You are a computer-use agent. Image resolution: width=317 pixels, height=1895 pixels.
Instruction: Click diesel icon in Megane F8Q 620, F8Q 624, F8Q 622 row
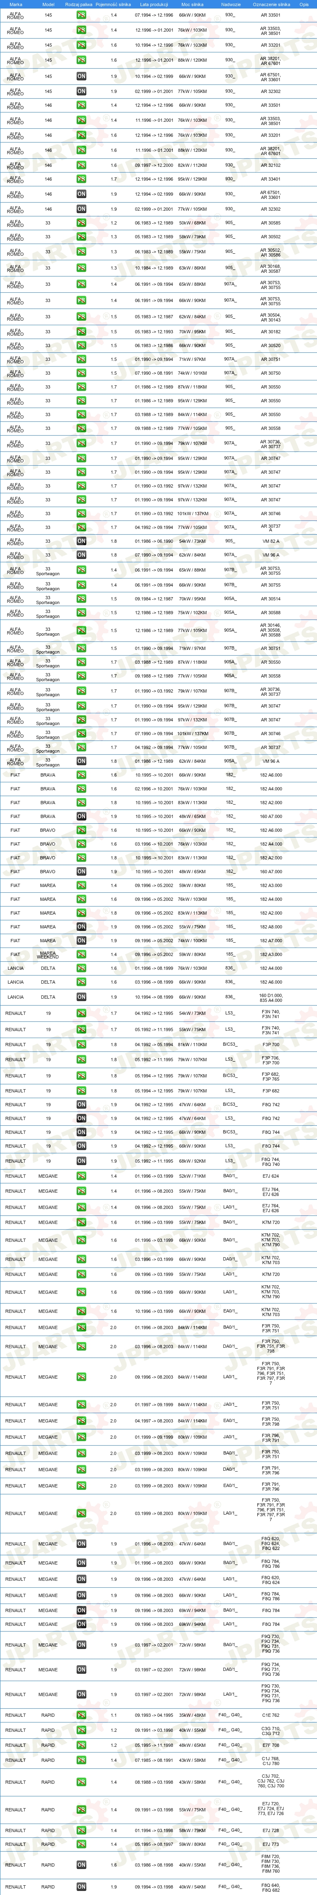[x=81, y=1543]
